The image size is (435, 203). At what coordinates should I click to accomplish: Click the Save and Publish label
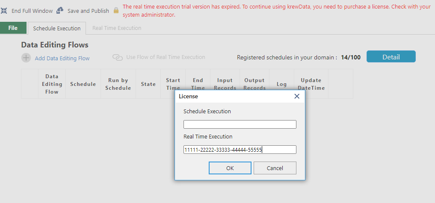coord(88,11)
